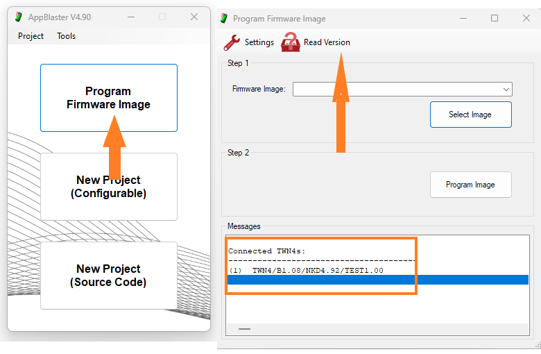Select the highlighted blue row in Messages

[x=378, y=280]
